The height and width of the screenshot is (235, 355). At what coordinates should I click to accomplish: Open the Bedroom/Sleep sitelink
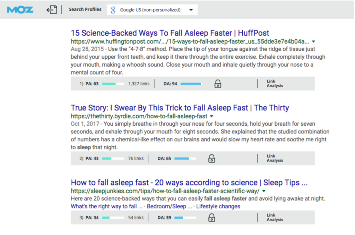click(169, 207)
